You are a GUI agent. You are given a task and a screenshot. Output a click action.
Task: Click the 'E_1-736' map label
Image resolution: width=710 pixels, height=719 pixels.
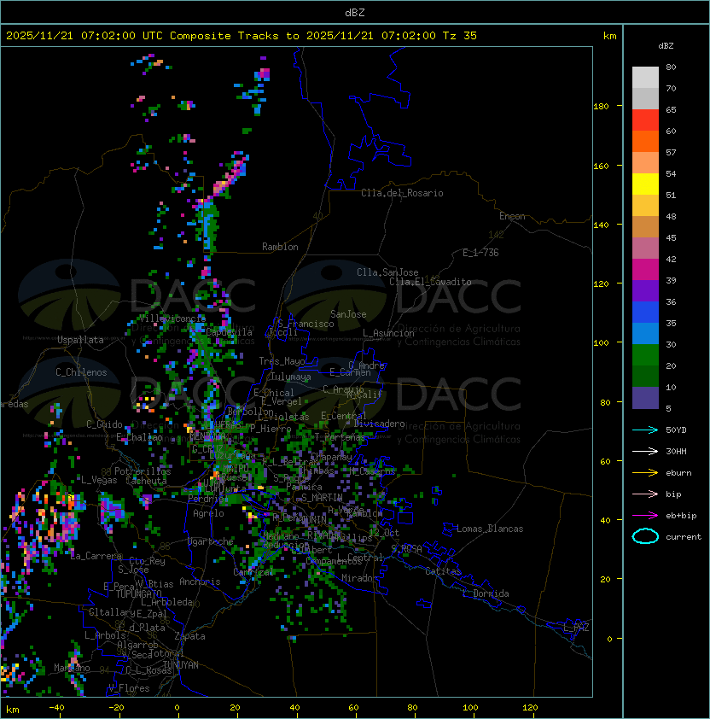coord(480,253)
